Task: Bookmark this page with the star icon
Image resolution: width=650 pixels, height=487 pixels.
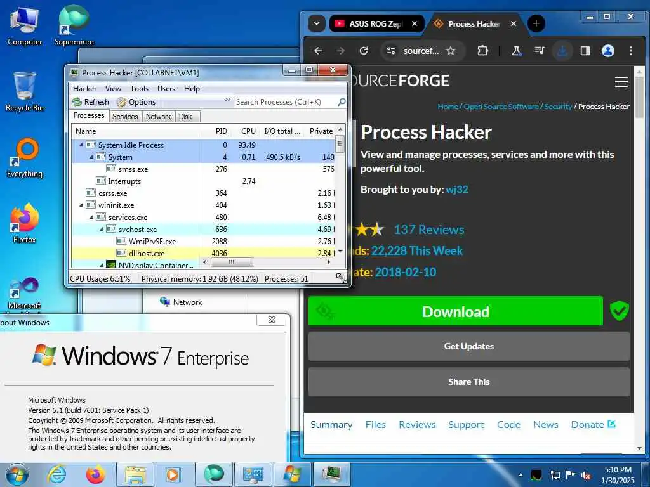Action: click(x=451, y=51)
